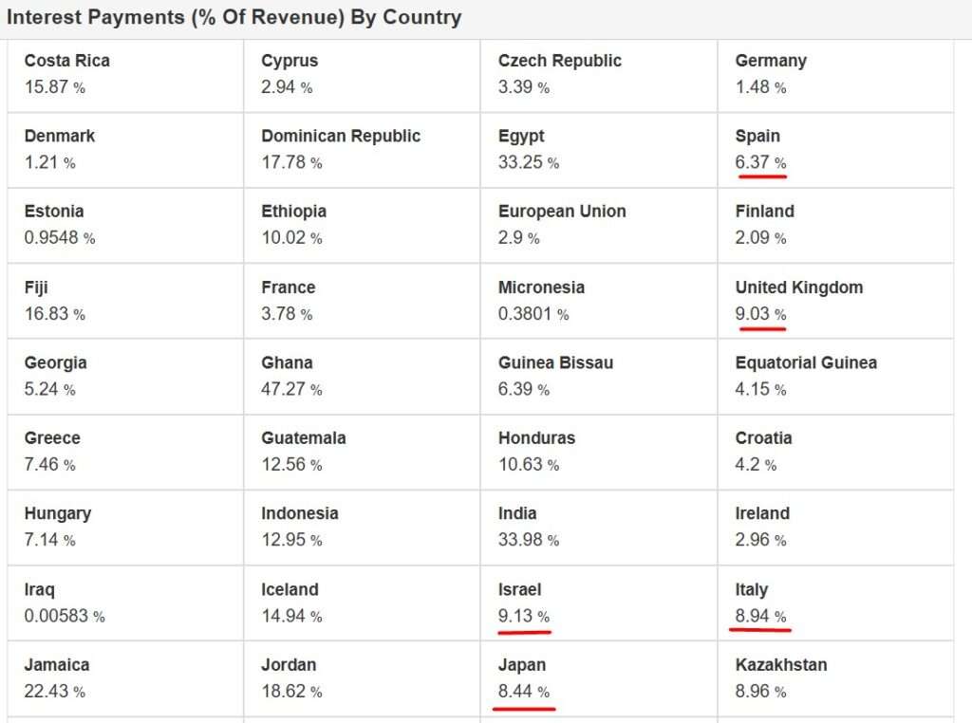Click the Spain country link
Image resolution: width=972 pixels, height=723 pixels.
[757, 137]
